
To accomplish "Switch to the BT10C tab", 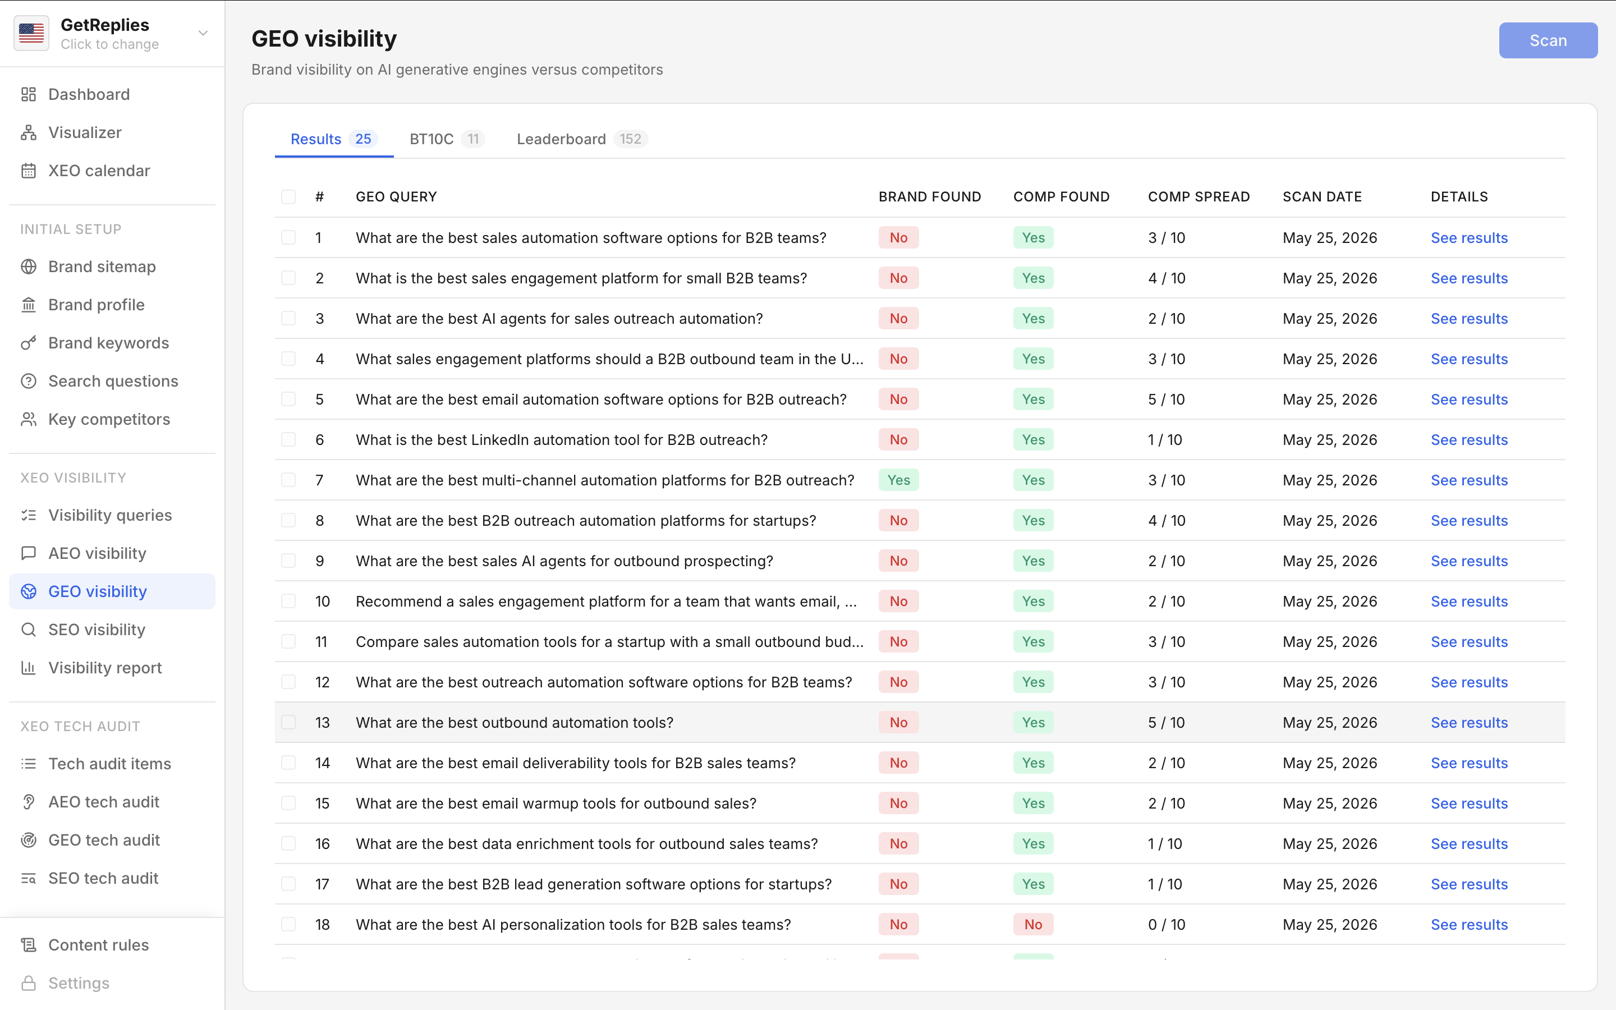I will point(447,139).
